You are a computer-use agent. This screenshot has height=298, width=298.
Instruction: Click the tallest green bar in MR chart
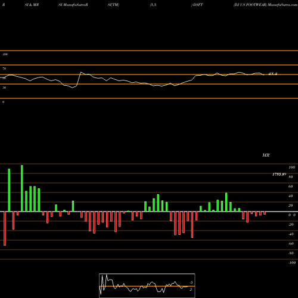[x=22, y=188]
